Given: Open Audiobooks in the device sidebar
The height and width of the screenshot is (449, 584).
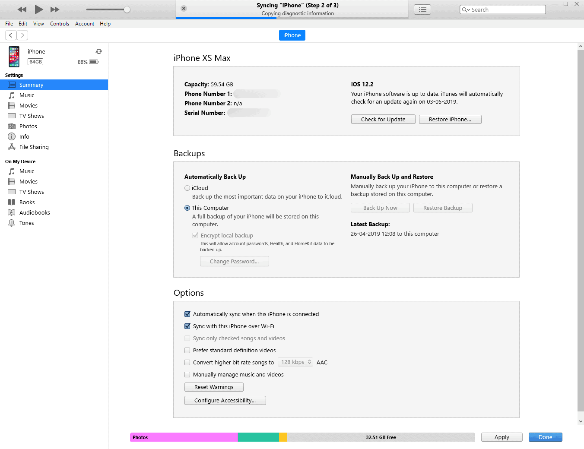Looking at the screenshot, I should (x=34, y=212).
